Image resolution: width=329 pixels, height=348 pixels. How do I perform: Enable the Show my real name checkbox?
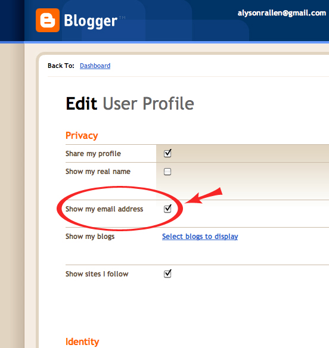pos(167,172)
